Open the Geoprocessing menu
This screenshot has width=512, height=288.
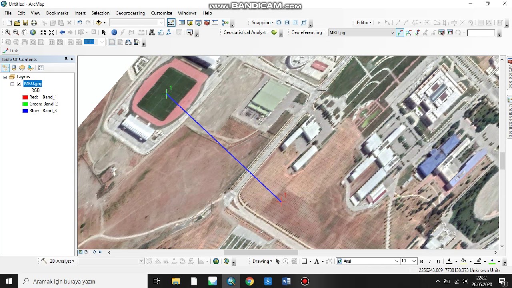pyautogui.click(x=130, y=13)
